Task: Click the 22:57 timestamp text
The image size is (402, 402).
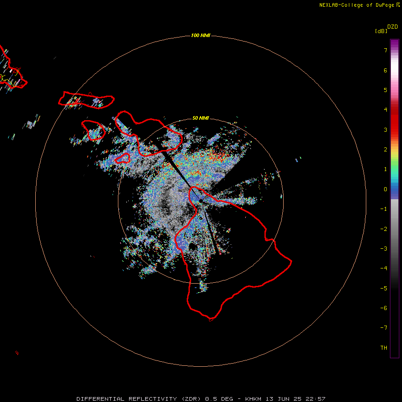Action: 316,399
